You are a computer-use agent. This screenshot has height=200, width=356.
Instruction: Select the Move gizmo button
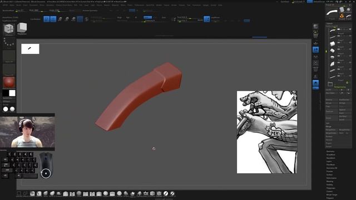point(60,19)
